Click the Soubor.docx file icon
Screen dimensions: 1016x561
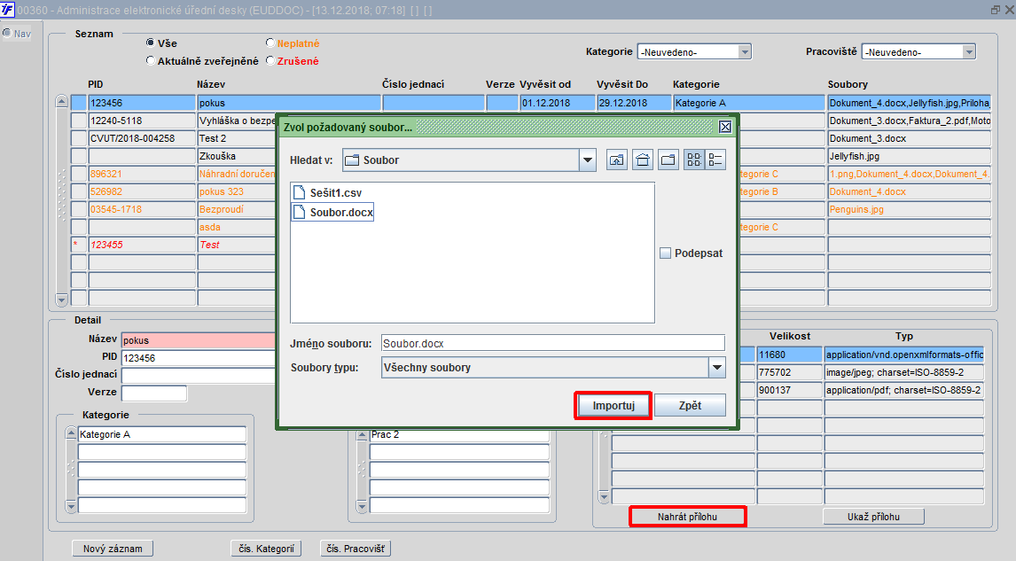point(300,212)
